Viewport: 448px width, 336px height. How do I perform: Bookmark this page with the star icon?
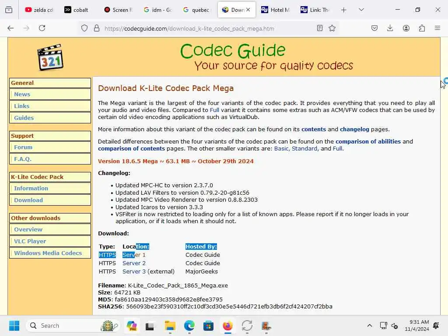(x=332, y=28)
